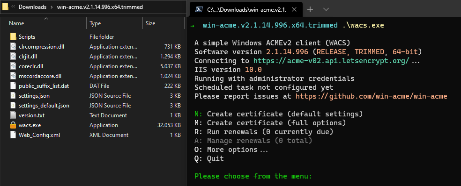Select the clrjit.dll file name
This screenshot has height=186, width=461.
pyautogui.click(x=29, y=57)
